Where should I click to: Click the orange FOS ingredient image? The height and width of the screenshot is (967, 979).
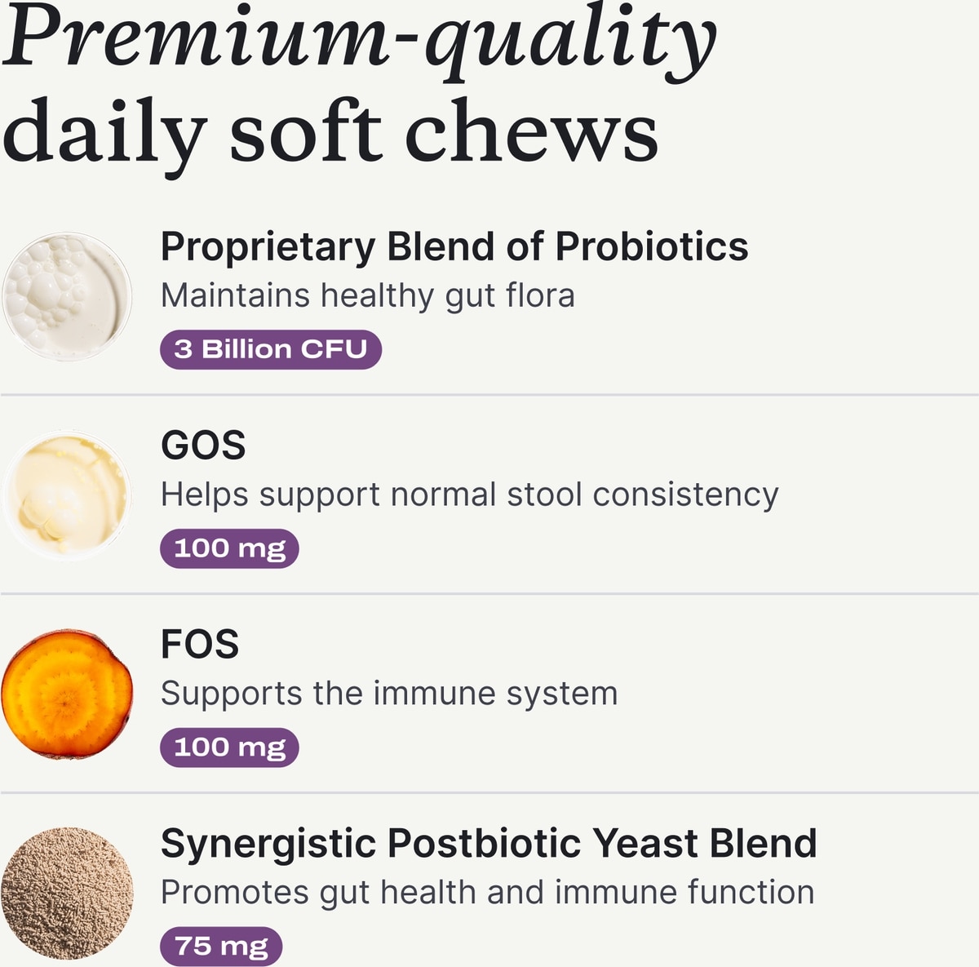pos(67,694)
